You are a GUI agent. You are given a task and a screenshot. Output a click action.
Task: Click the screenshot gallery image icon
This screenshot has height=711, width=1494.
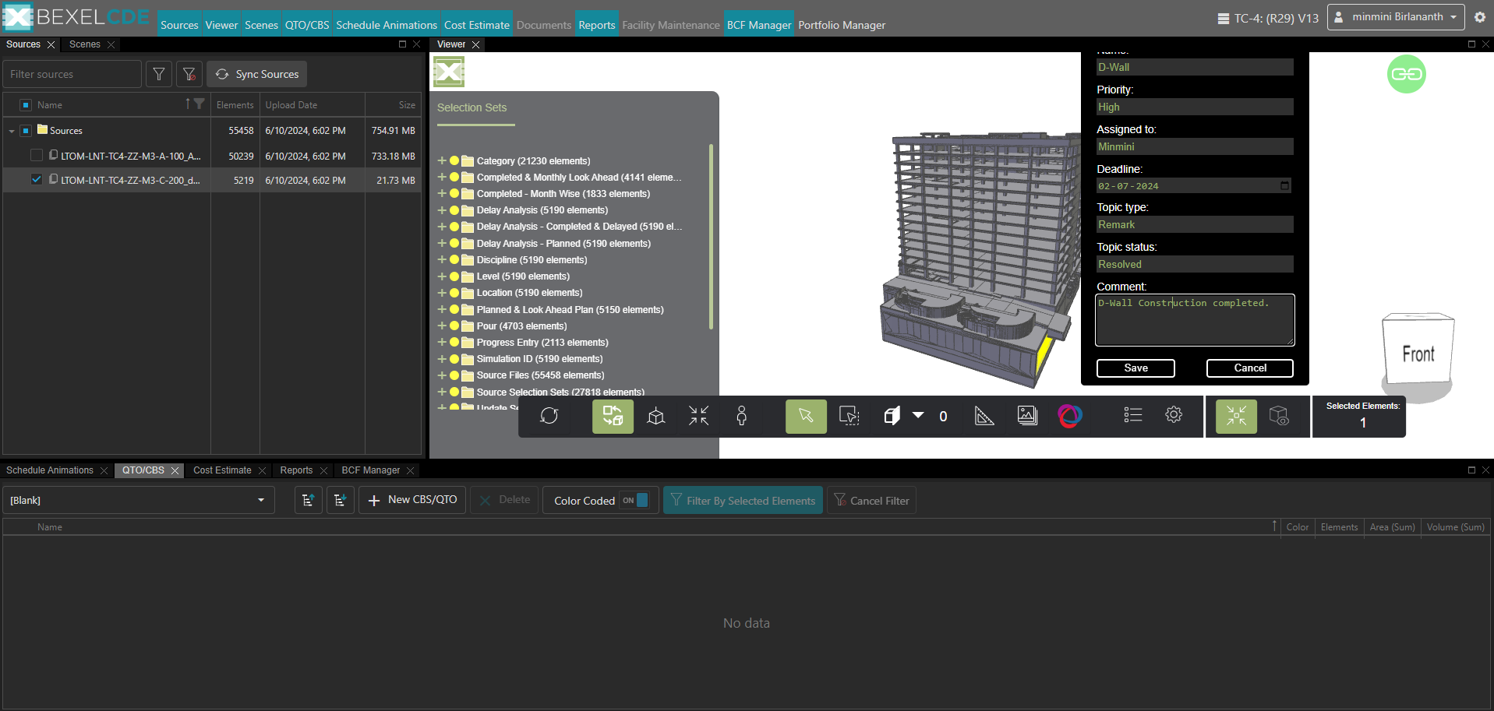pyautogui.click(x=1027, y=416)
